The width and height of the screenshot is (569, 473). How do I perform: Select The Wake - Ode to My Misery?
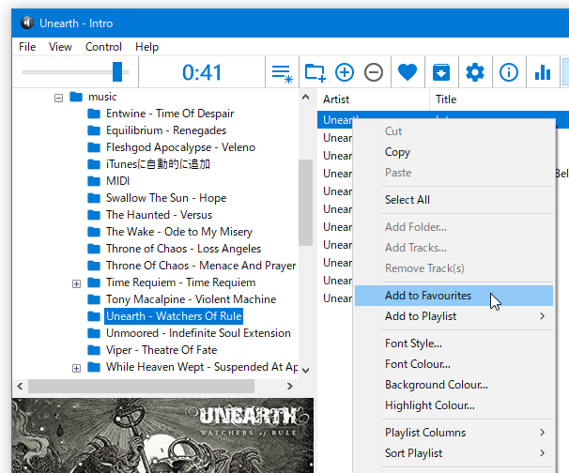point(179,232)
